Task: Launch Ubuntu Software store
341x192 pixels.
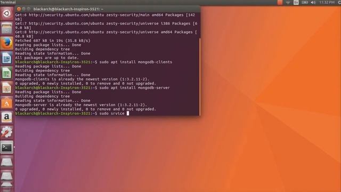Action: (x=7, y=102)
